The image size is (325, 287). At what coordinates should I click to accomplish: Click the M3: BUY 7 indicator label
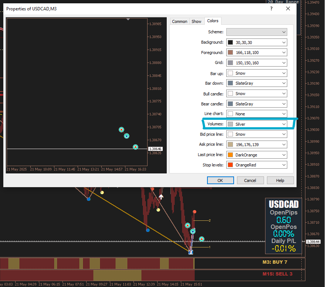[275, 262]
